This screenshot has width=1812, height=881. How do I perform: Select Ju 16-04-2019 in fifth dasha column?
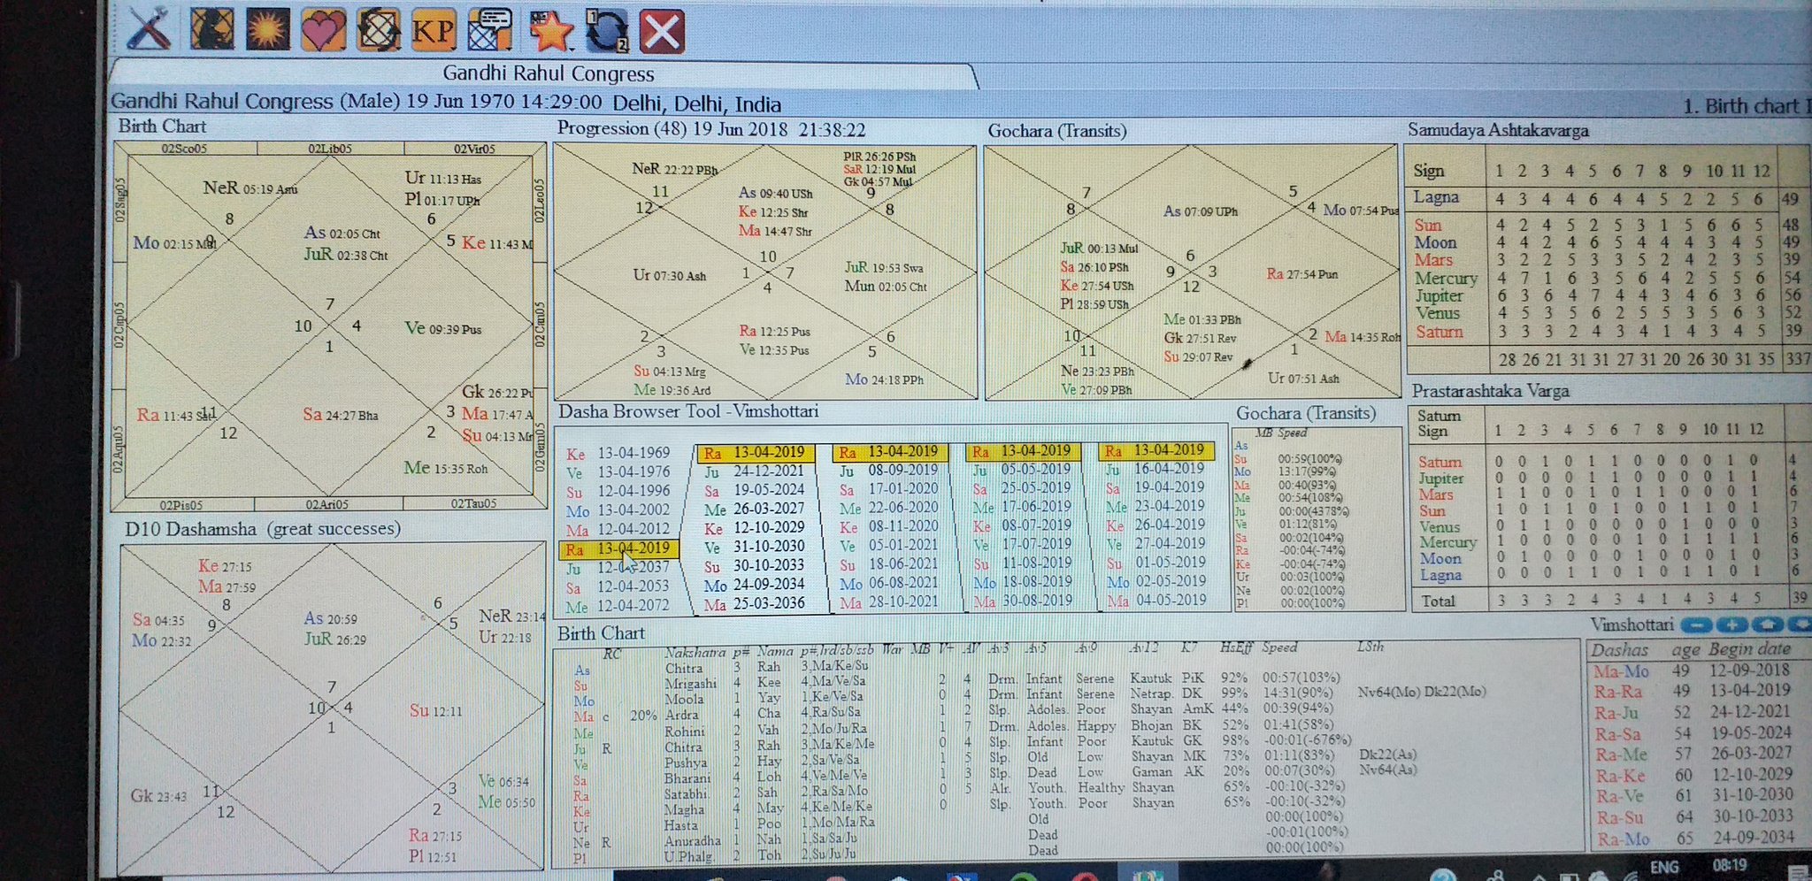[1156, 469]
